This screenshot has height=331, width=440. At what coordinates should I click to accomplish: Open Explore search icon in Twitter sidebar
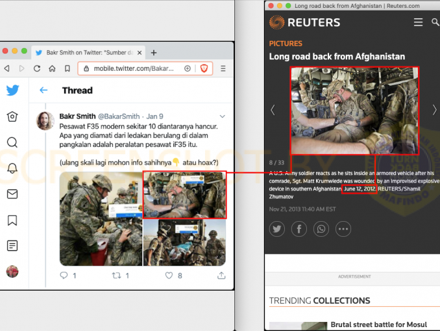click(12, 142)
